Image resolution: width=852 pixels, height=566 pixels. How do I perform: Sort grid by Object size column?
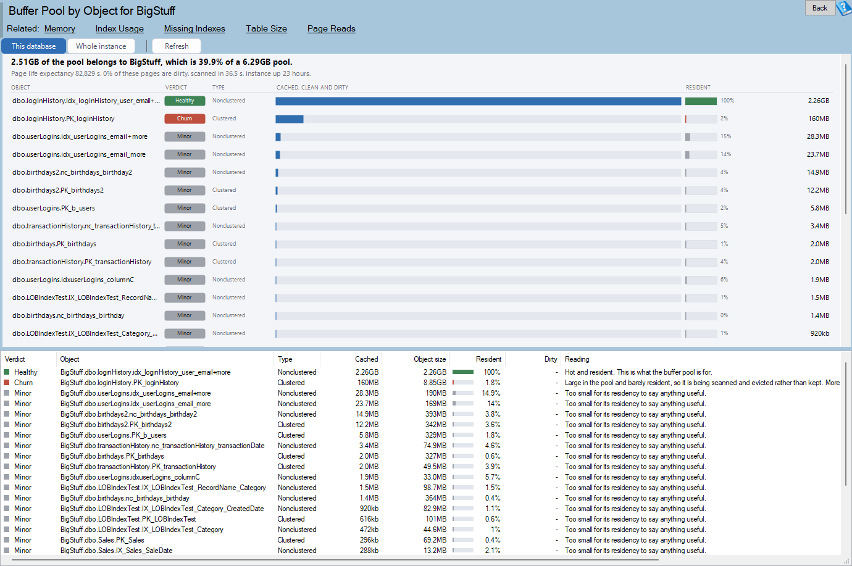(x=416, y=359)
